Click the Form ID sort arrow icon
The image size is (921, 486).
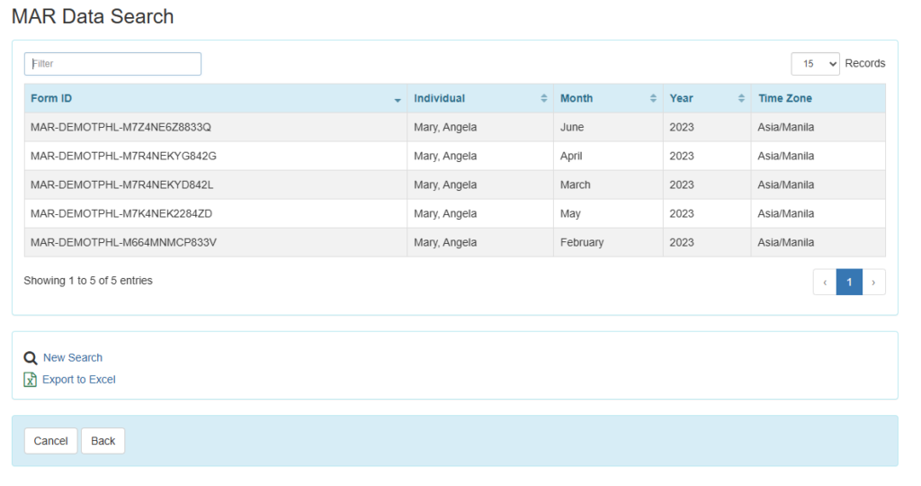398,99
